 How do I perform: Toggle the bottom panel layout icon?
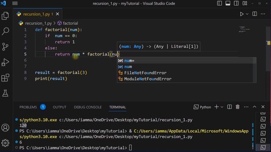coord(228,3)
